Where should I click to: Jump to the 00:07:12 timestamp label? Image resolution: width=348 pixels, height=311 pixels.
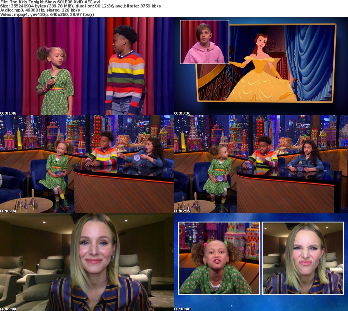pos(182,211)
